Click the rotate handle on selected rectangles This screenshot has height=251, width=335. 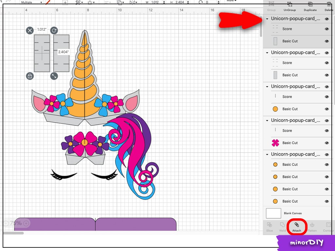[x=54, y=30]
